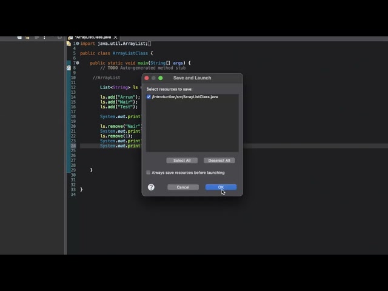
Task: Uncheck the ArrayListClass.java resource checkbox
Action: 149,97
